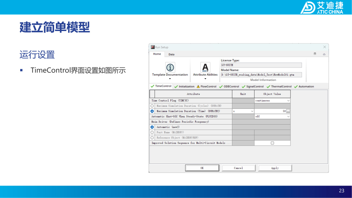The image size is (352, 198).
Task: Click the Model Information group label
Action: (263, 80)
